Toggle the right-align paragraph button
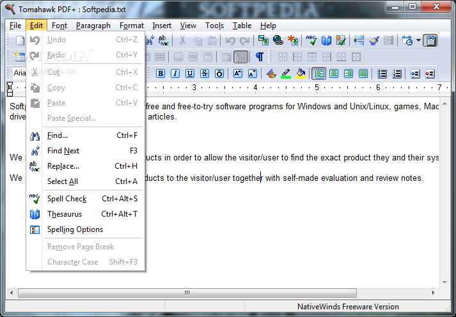Image resolution: width=456 pixels, height=317 pixels. coord(349,73)
